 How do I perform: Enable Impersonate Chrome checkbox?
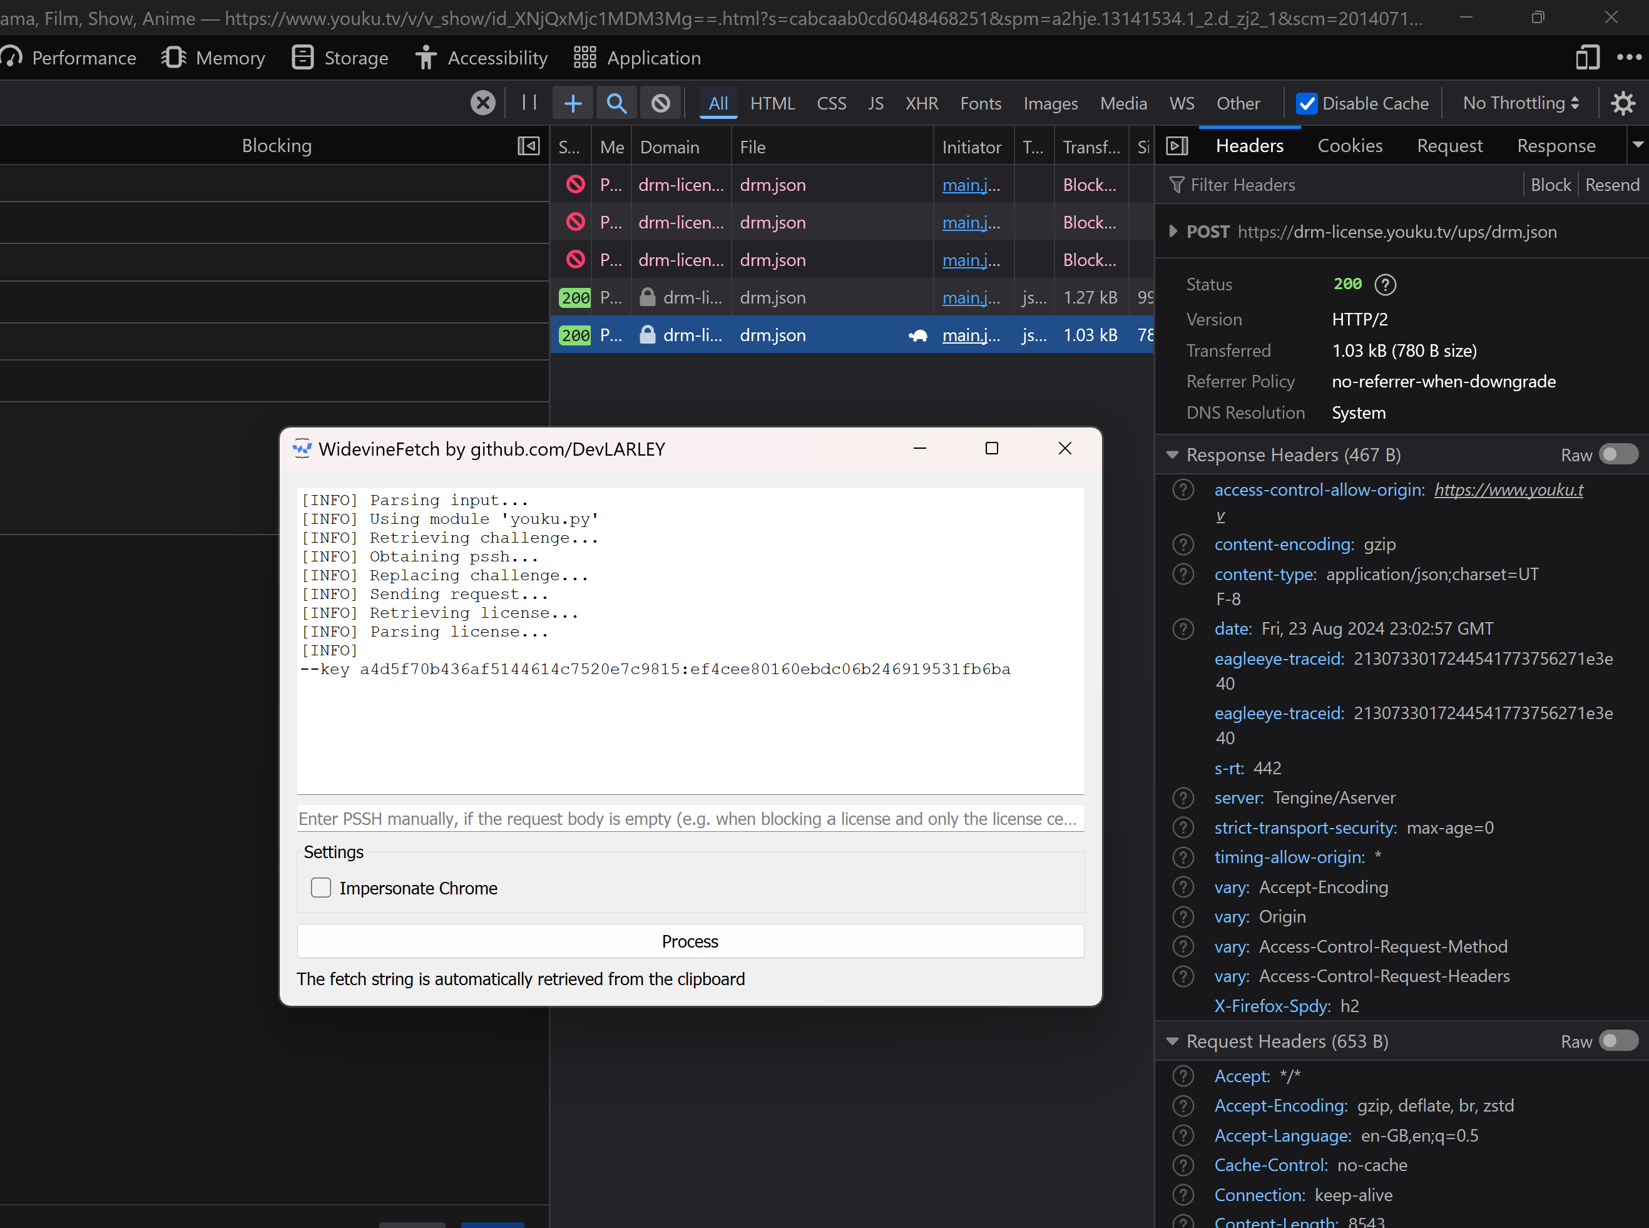tap(321, 888)
